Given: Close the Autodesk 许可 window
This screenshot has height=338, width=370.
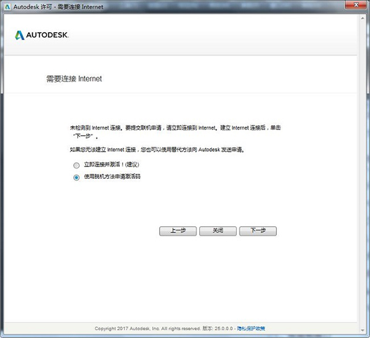Looking at the screenshot, I should click(x=356, y=5).
